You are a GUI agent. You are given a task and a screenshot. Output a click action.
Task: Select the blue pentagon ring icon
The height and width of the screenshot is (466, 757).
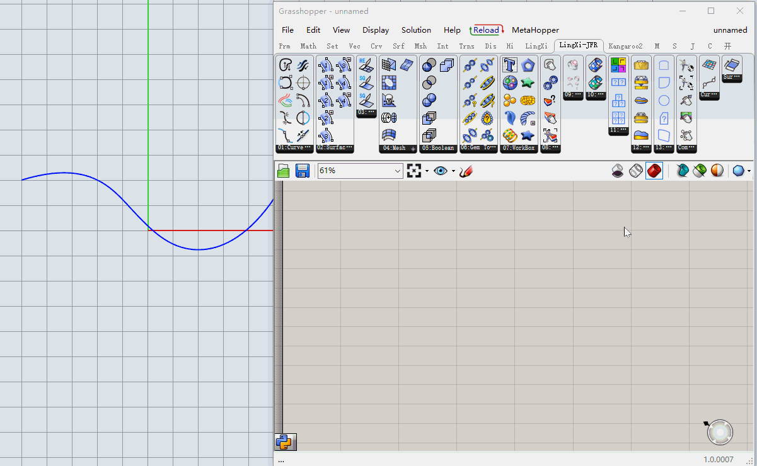tap(528, 65)
